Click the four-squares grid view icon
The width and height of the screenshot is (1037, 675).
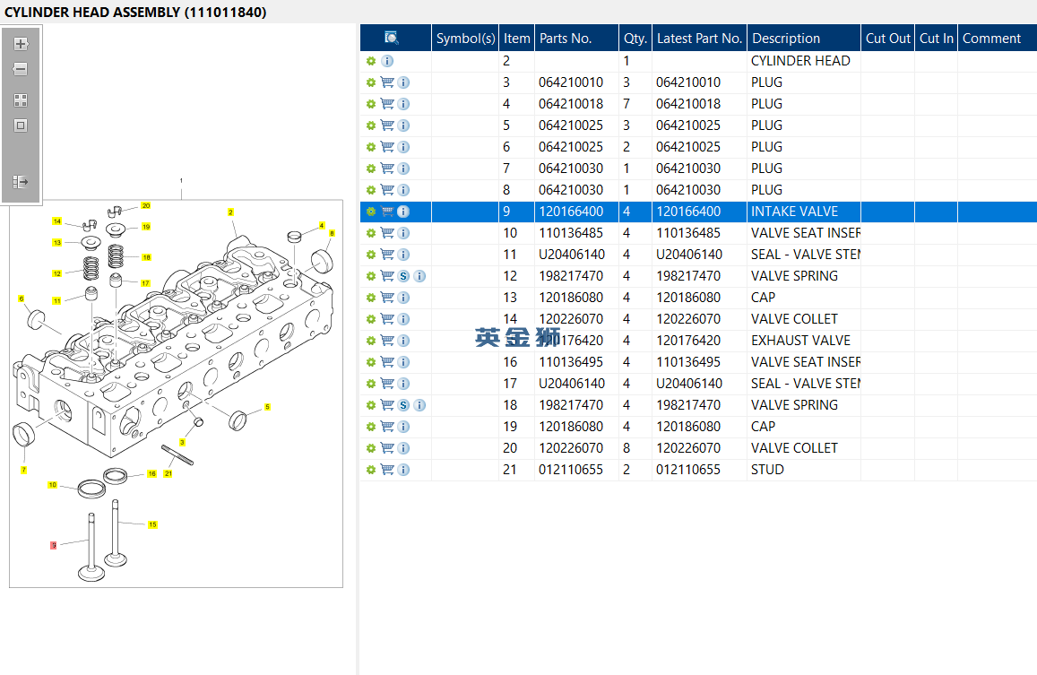coord(21,100)
